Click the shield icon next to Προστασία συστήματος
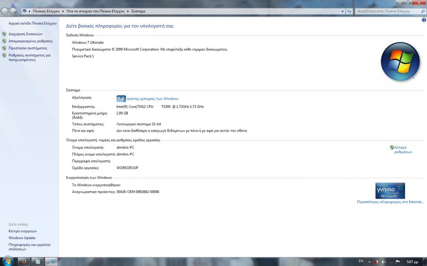427x266 pixels. tap(4, 48)
